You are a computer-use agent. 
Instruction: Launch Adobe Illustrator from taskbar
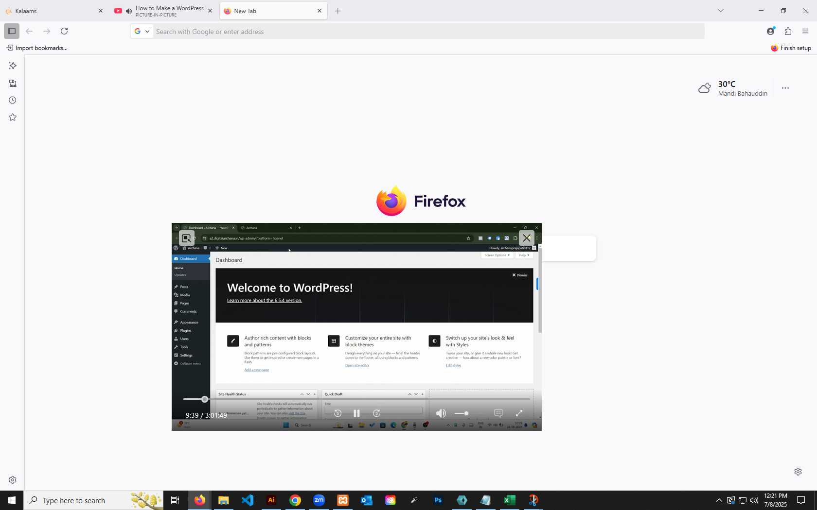pyautogui.click(x=271, y=500)
